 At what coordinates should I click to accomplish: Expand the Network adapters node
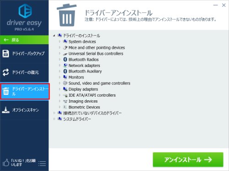60,65
